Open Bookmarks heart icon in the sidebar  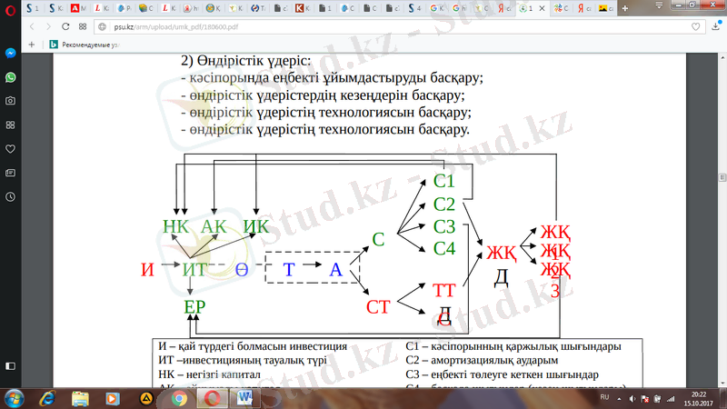point(10,148)
